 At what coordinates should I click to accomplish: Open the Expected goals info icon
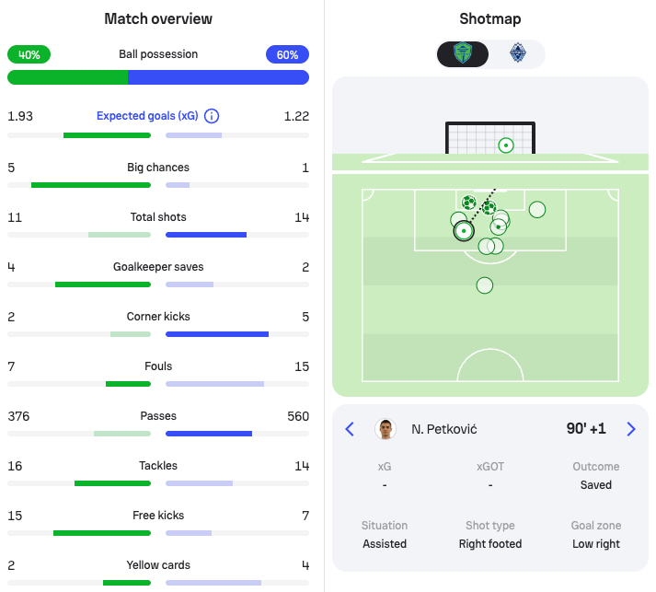(212, 116)
